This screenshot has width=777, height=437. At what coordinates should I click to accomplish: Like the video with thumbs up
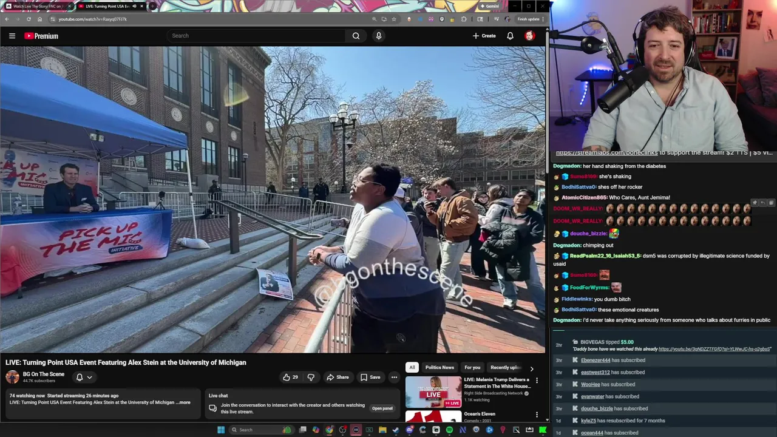pos(290,378)
